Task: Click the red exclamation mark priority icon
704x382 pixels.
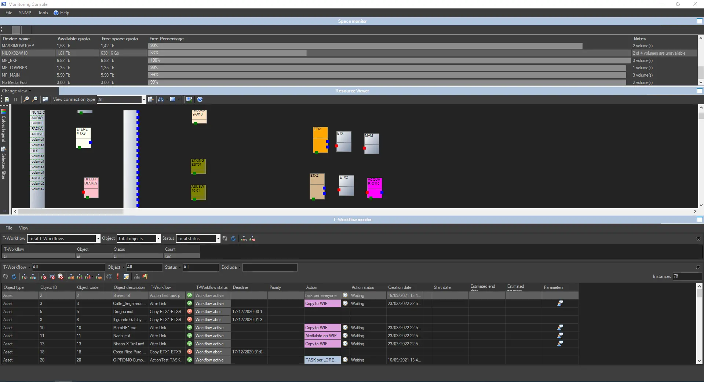Action: [x=118, y=276]
